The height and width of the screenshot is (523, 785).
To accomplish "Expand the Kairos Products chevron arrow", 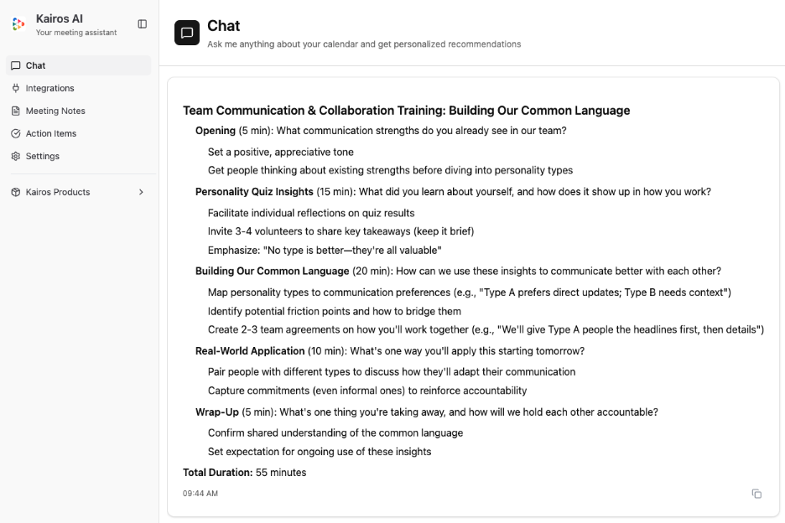I will point(141,192).
